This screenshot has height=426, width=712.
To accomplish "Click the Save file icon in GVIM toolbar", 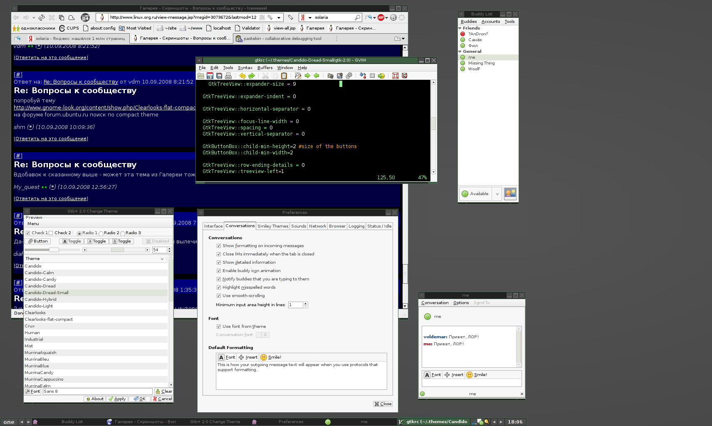I will [x=210, y=76].
